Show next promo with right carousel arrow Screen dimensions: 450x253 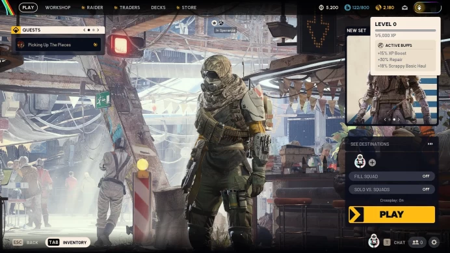tap(399, 120)
